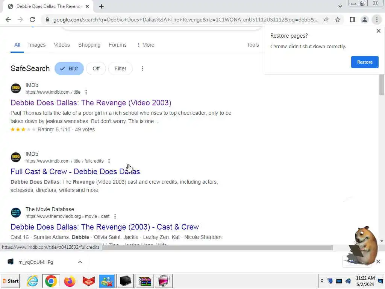This screenshot has width=385, height=289.
Task: Dismiss the Restore pages popup
Action: coord(378,31)
